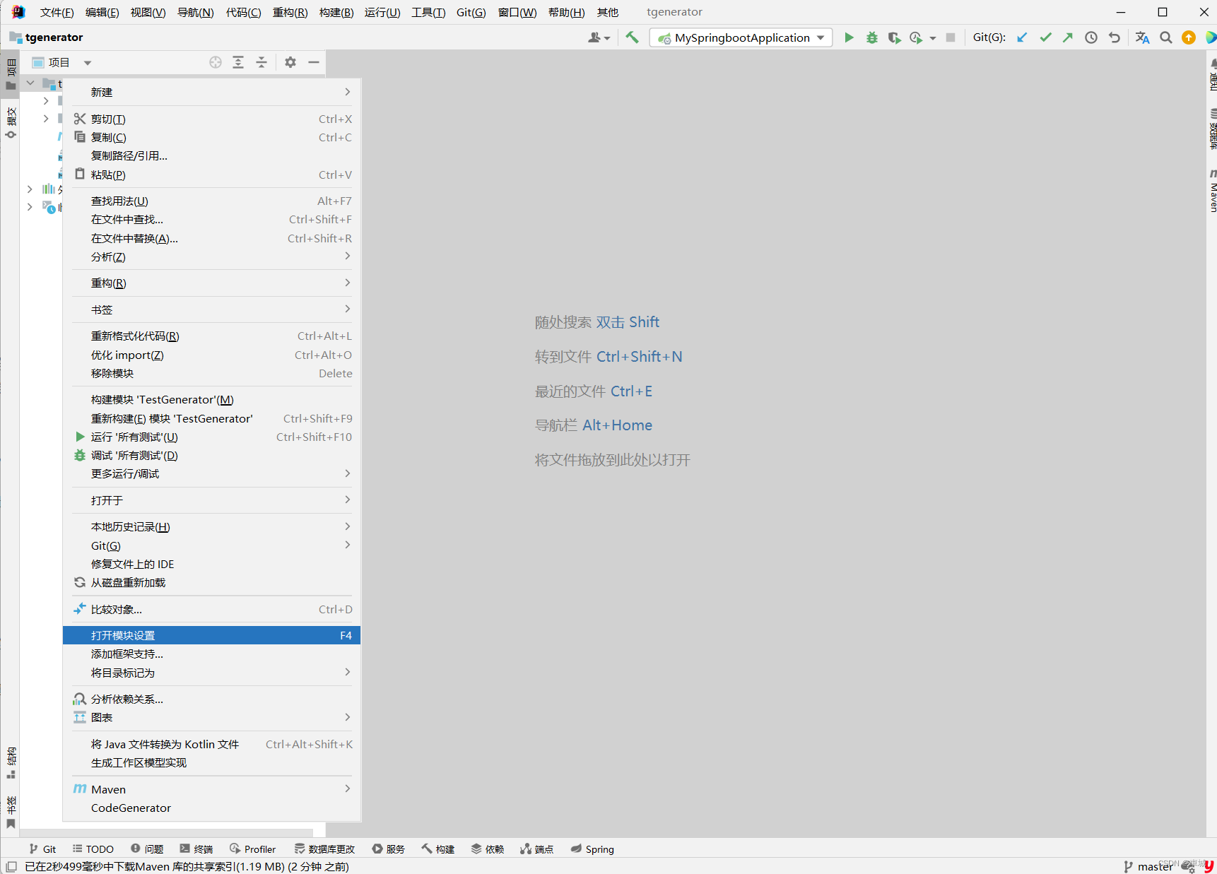This screenshot has width=1217, height=874.
Task: Select 复制路径/引用... menu entry
Action: 212,155
